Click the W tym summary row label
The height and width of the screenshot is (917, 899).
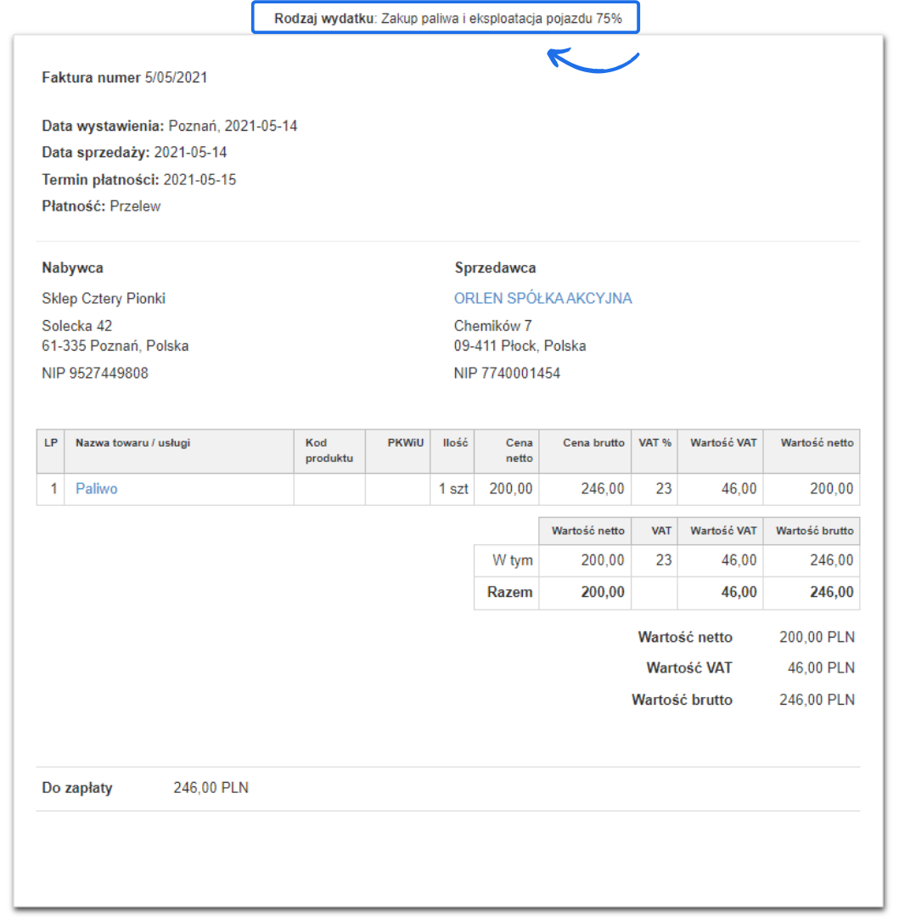pos(512,560)
